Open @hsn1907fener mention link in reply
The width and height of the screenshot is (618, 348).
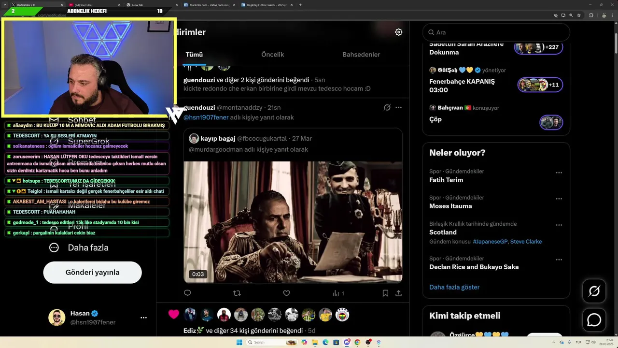206,117
